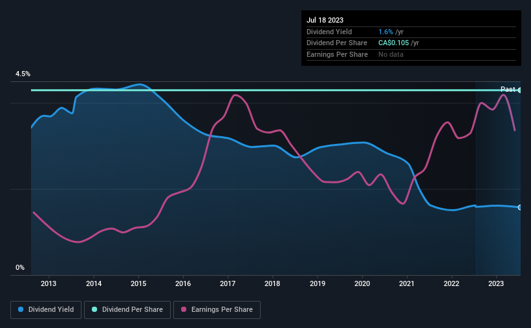Select the 2015 axis label
This screenshot has height=328, width=531.
(x=138, y=283)
